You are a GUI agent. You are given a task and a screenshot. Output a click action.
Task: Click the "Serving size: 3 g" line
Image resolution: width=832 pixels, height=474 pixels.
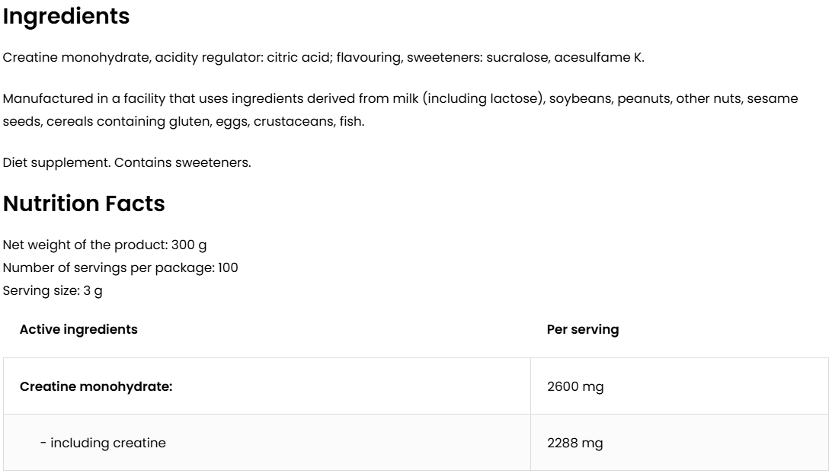pyautogui.click(x=53, y=291)
